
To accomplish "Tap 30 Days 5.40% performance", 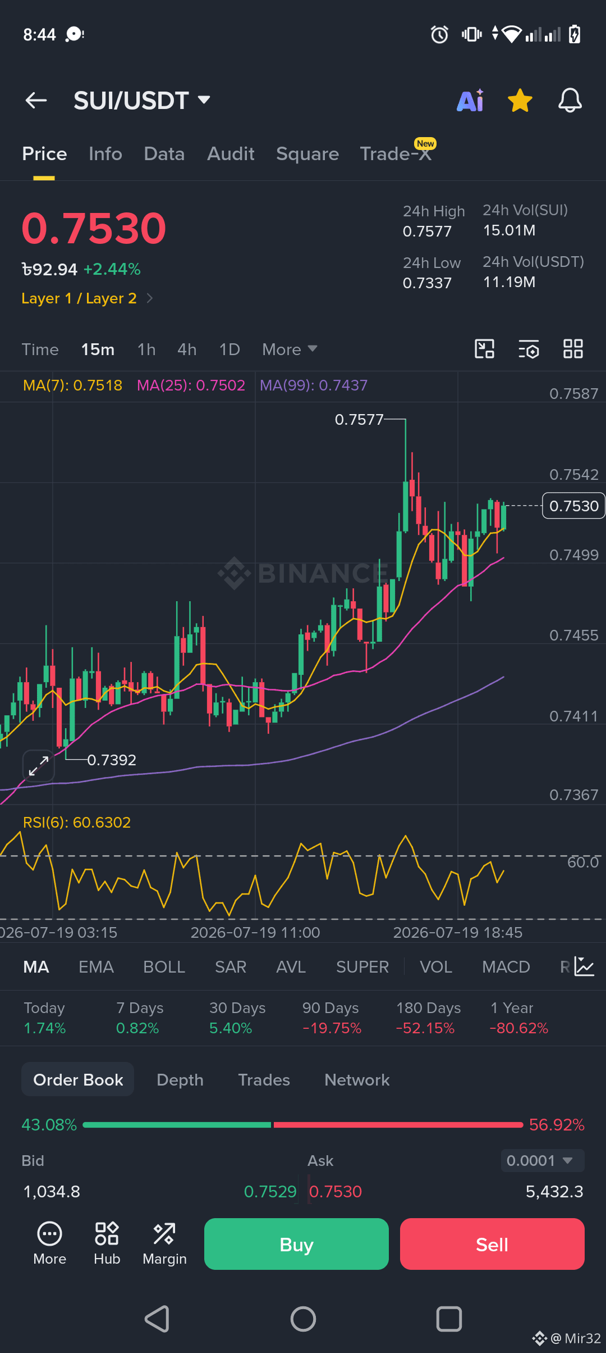I will coord(237,1018).
